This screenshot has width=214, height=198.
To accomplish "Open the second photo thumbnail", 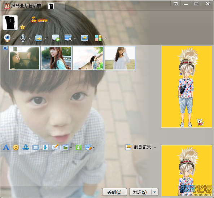I will click(x=56, y=58).
